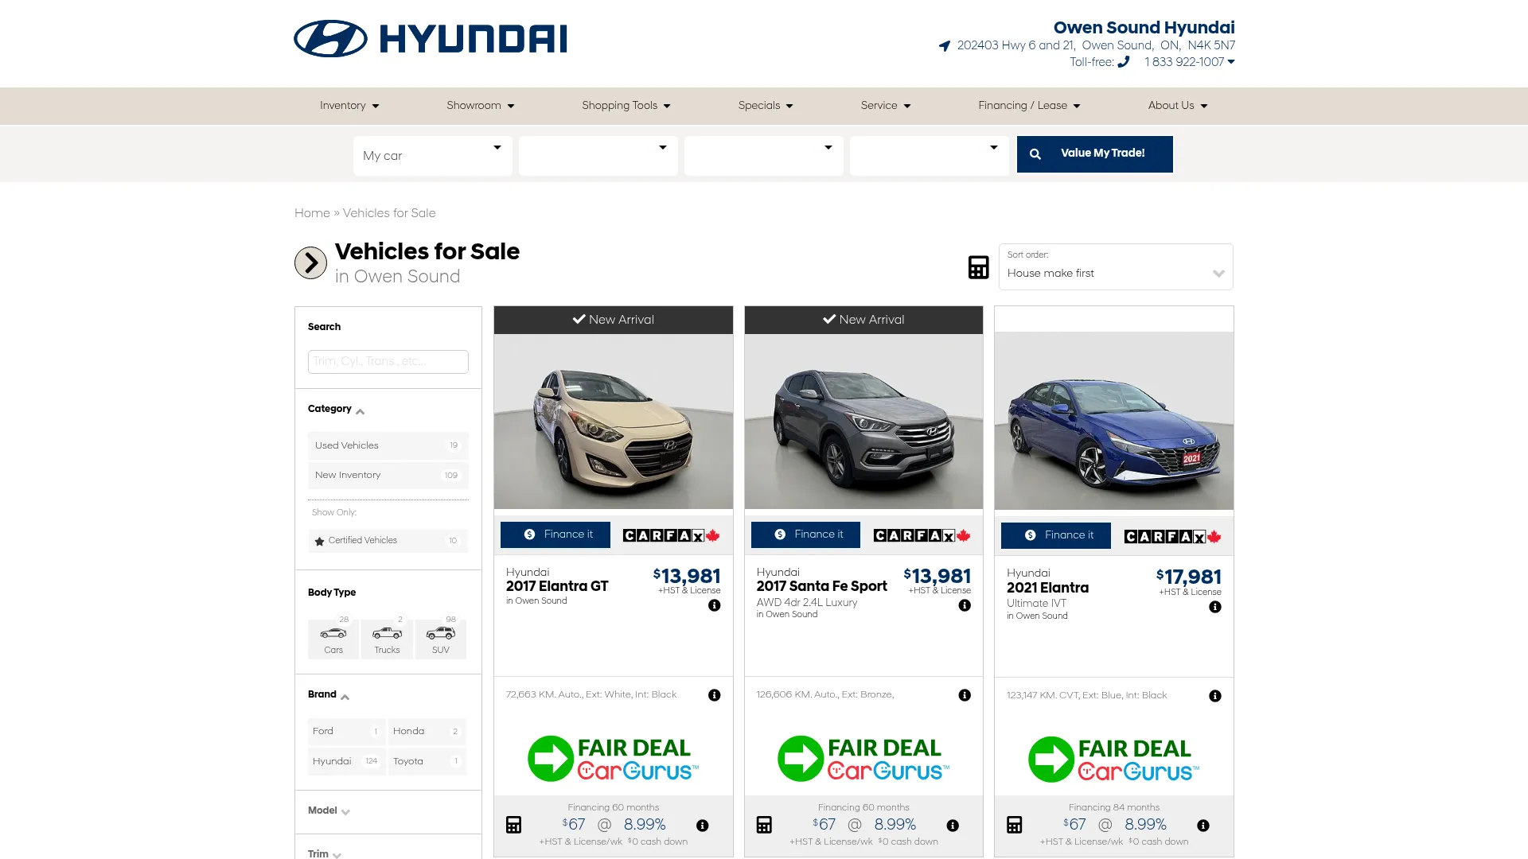Image resolution: width=1528 pixels, height=859 pixels.
Task: Click price info icon for 2017 Elantra GT
Action: click(715, 605)
